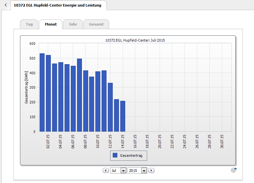The height and width of the screenshot is (183, 254).
Task: Open the Jahr tab
Action: 73,24
